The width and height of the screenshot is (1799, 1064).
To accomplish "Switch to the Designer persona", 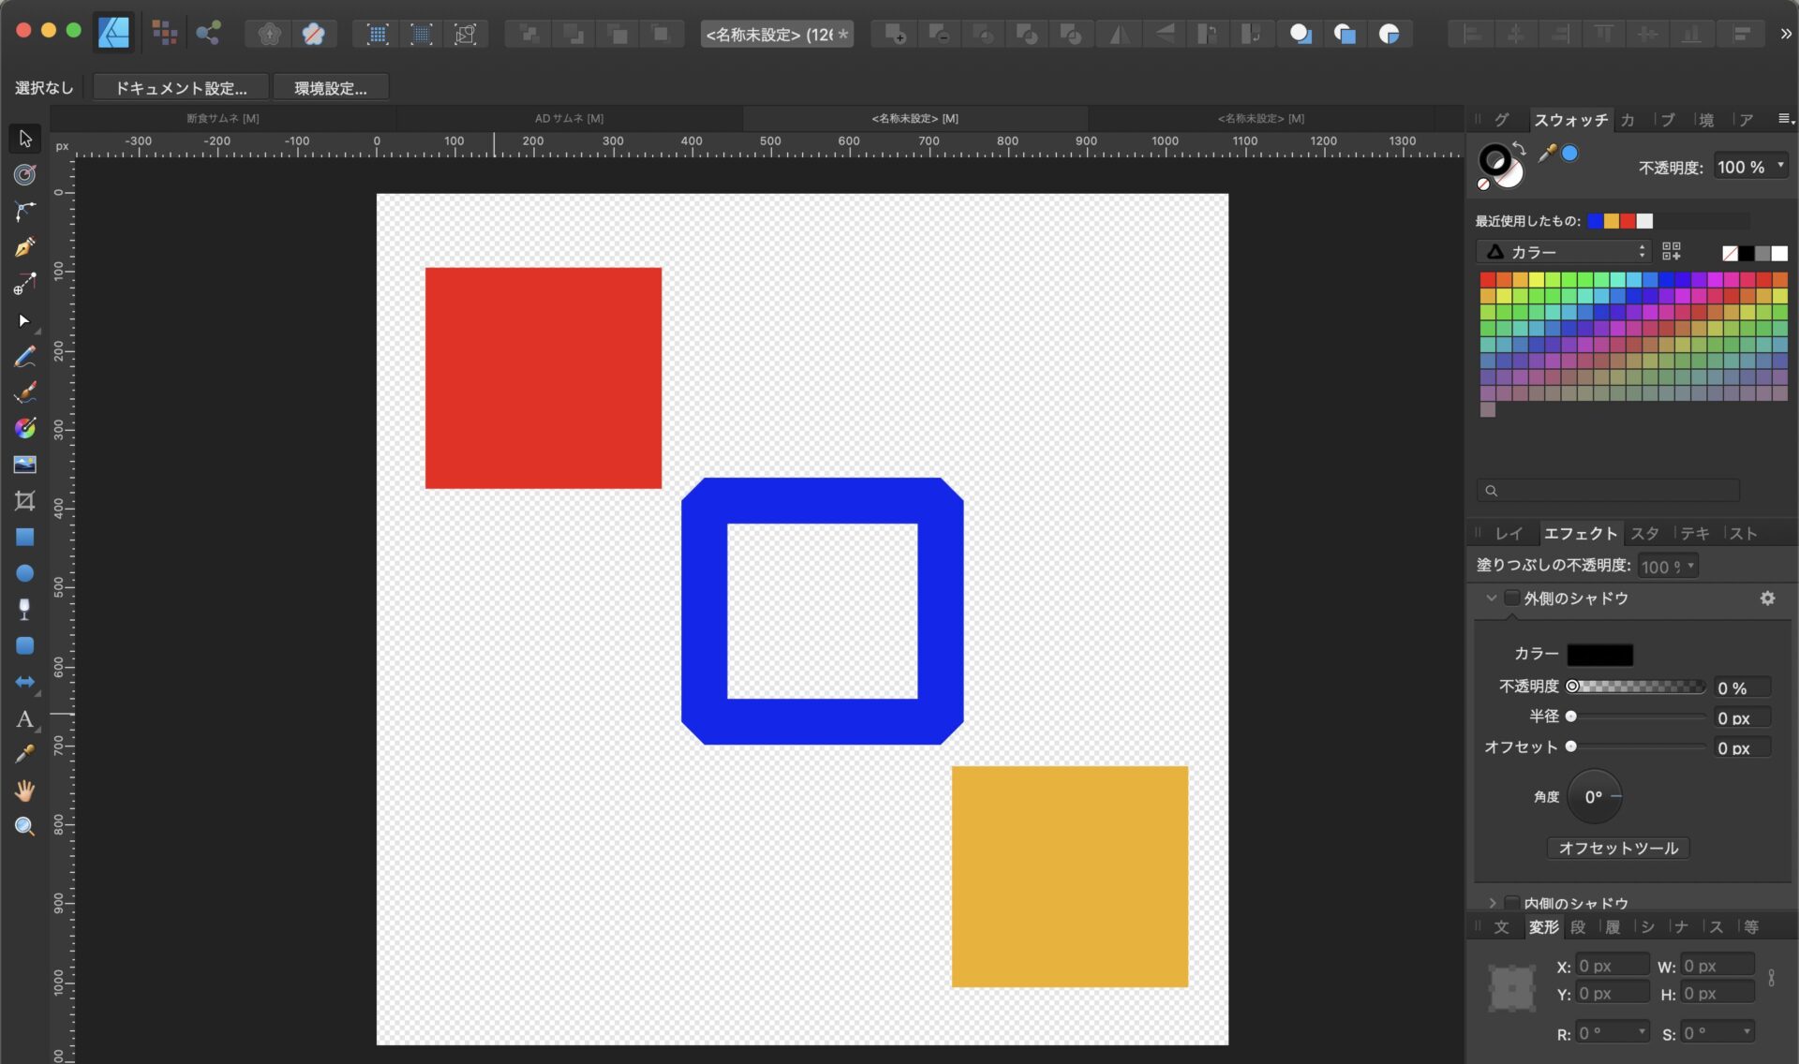I will click(113, 34).
